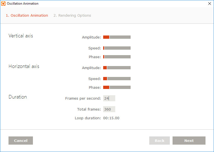Adjust the Horizontal axis Speed slider

(x=117, y=79)
